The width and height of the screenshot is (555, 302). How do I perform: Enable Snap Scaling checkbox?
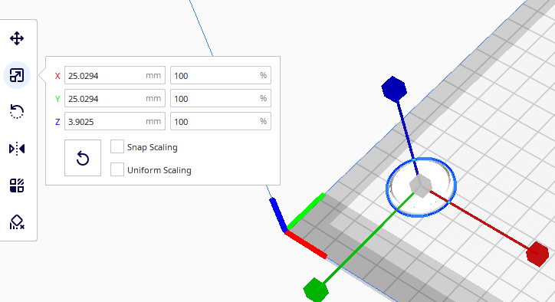click(117, 146)
